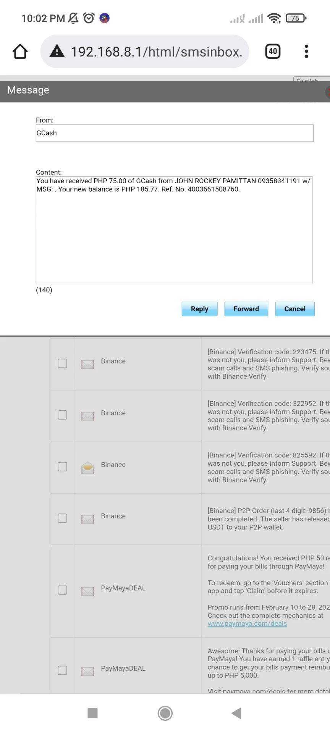Viewport: 330px width, 733px height.
Task: Open the www.paymaya.com/deals link
Action: [247, 623]
